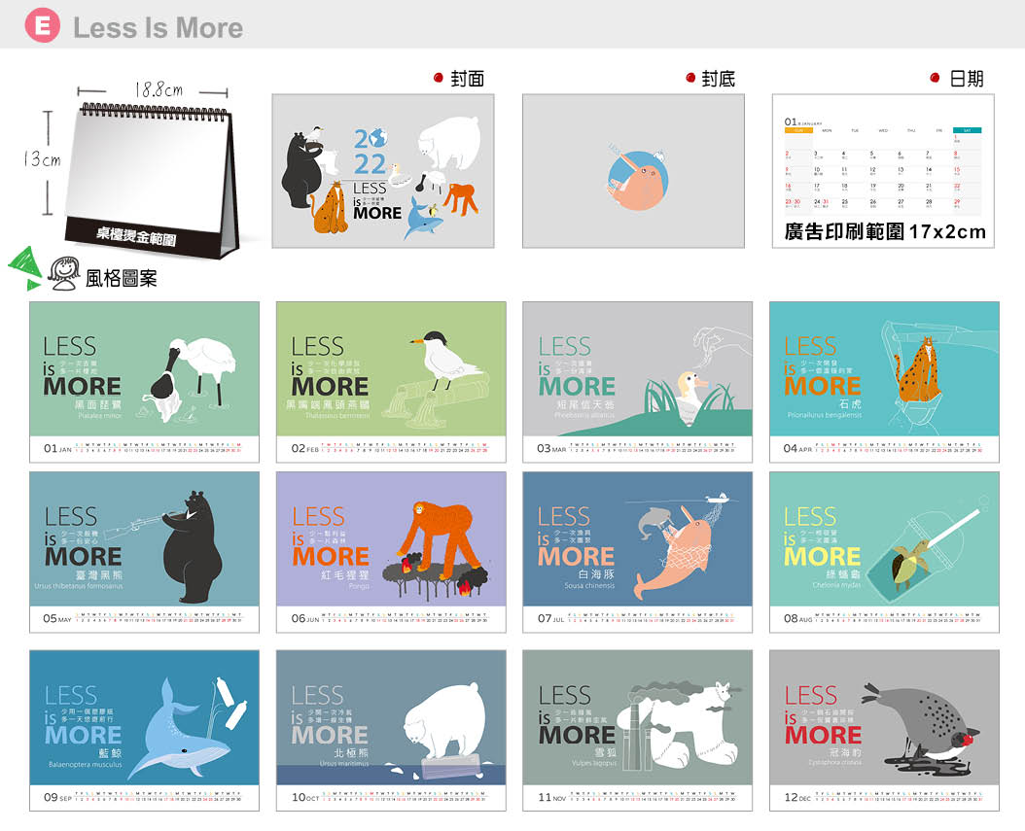Select the 04 APR 石虎 leopard cat page
Screen dimensions: 1025x831
(884, 381)
